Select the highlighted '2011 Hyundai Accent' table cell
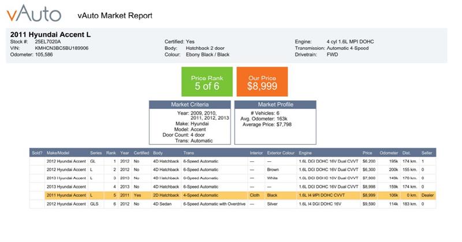The height and width of the screenshot is (242, 462). click(x=66, y=195)
